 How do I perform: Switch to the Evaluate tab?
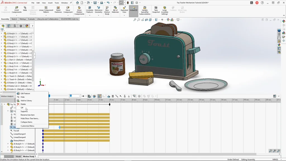click(x=31, y=19)
